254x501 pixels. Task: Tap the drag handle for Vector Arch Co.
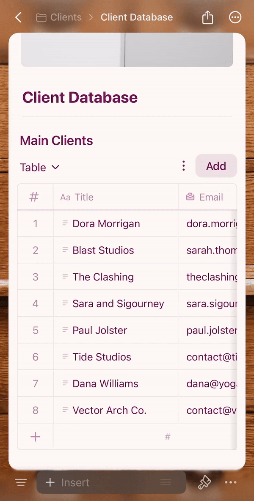click(64, 410)
